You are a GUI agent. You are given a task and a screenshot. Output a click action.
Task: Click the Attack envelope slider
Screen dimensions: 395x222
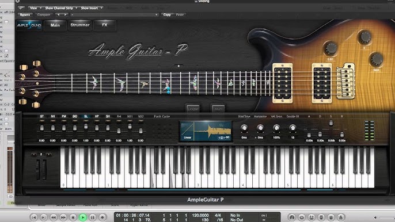coord(309,135)
